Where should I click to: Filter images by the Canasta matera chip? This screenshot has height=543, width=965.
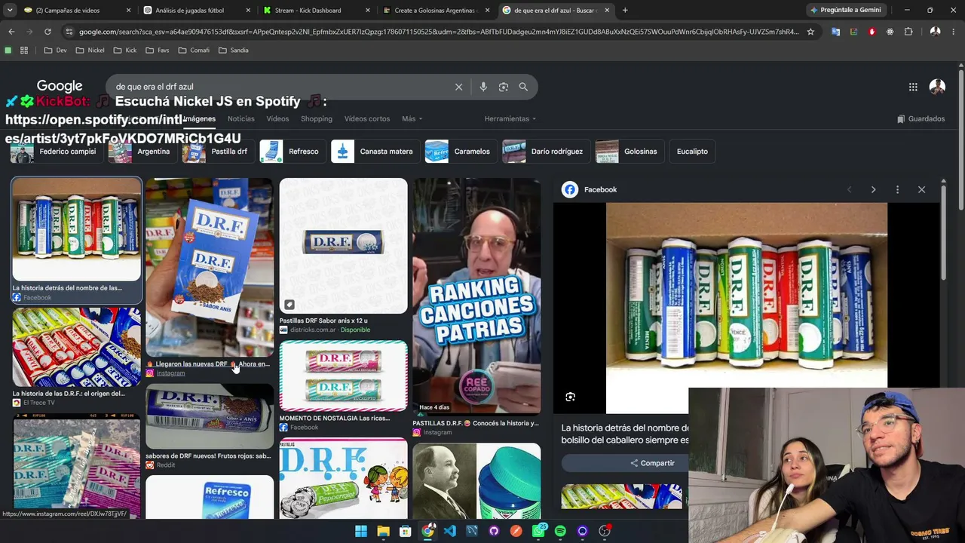click(375, 152)
